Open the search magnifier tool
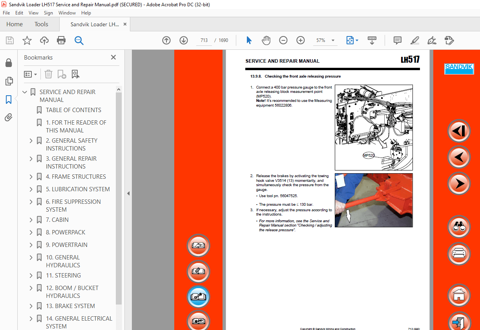Screen dimensions: 480x330 point(79,40)
